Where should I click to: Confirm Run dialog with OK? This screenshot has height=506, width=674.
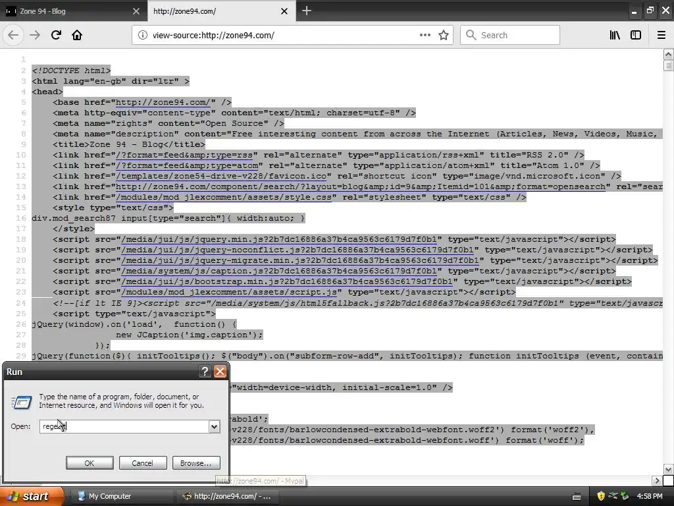[90, 463]
